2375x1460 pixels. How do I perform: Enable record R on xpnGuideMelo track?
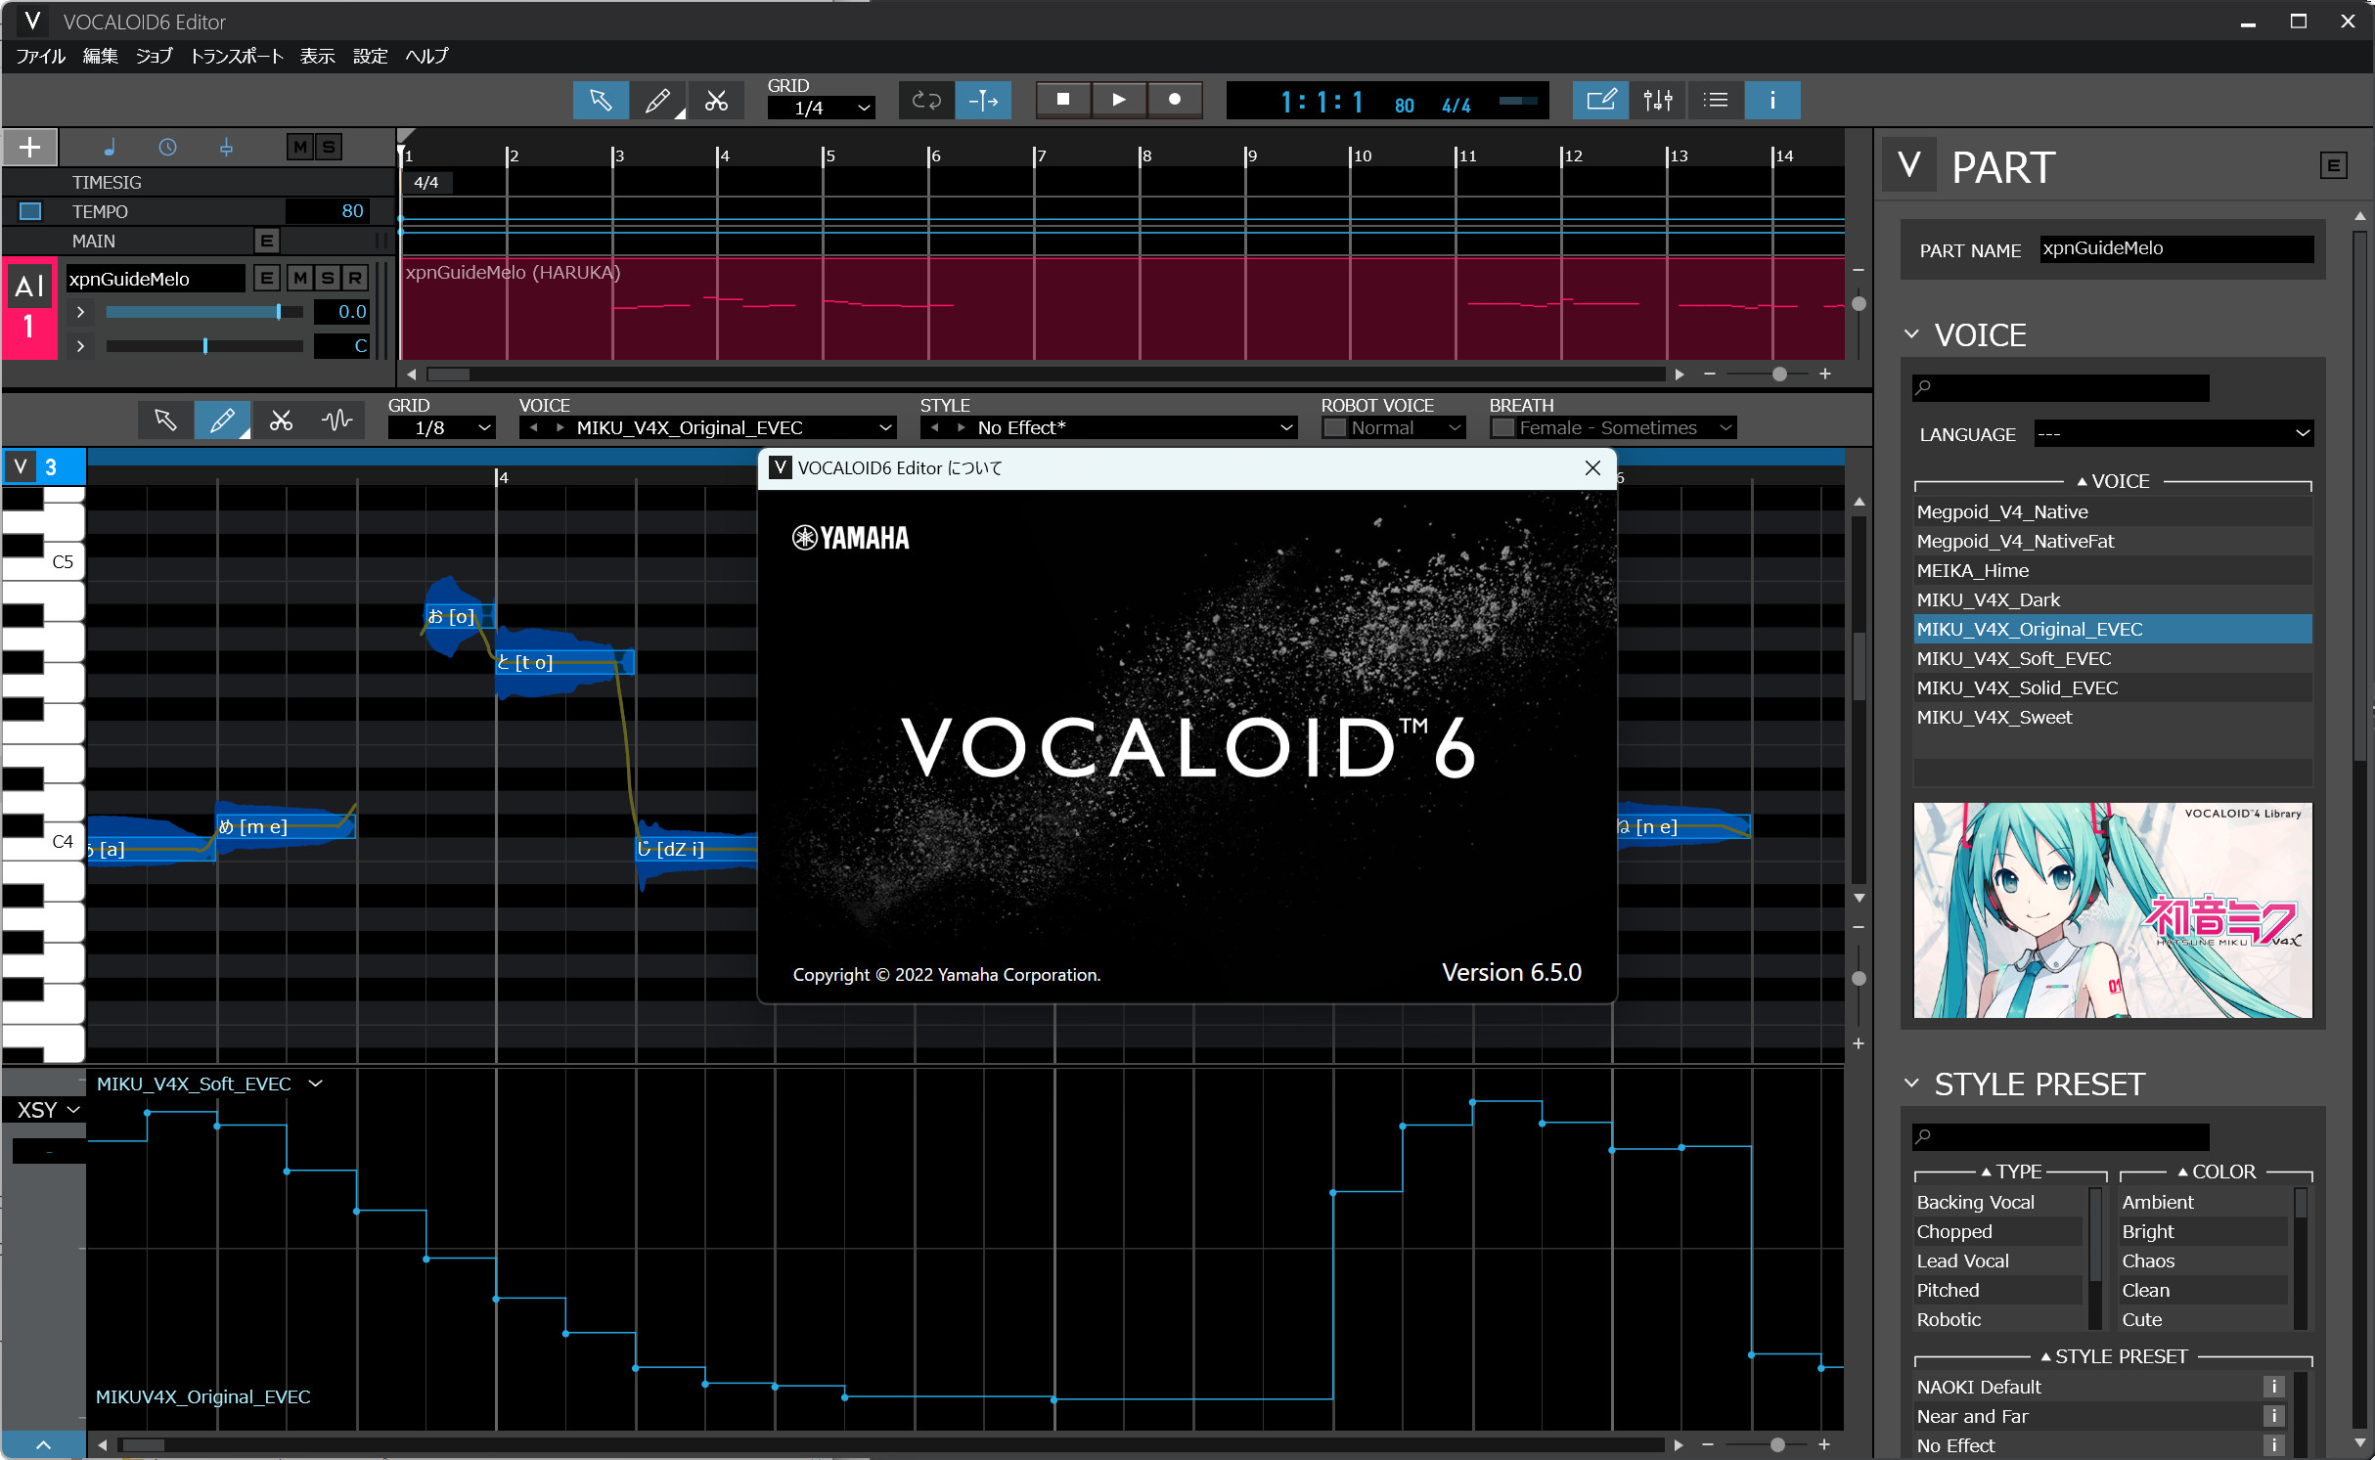click(x=355, y=279)
